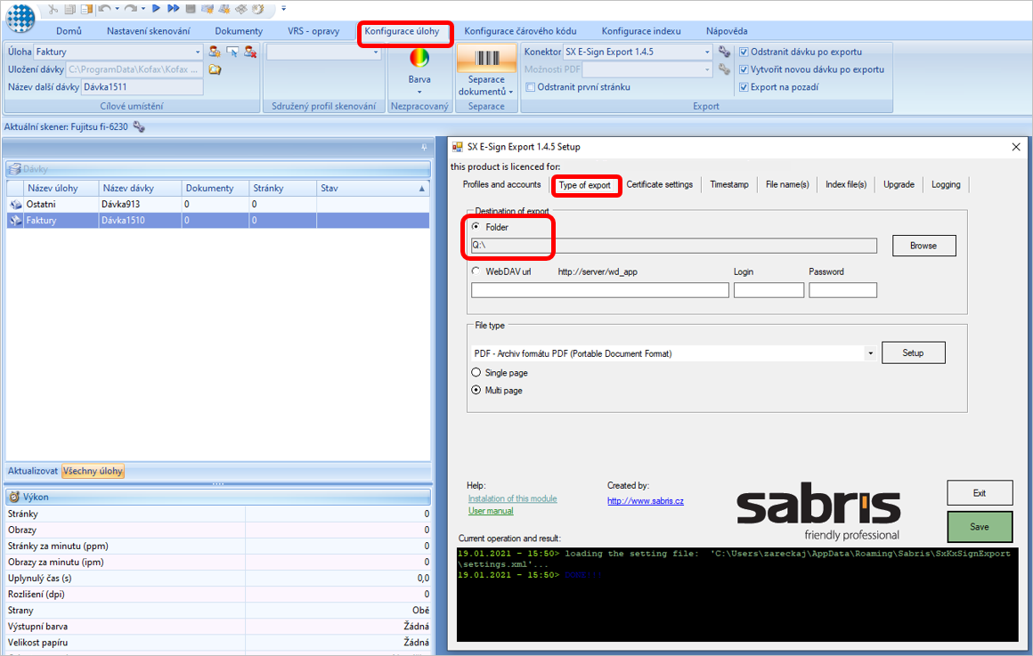Open the Instalation of this module link
The width and height of the screenshot is (1033, 656).
tap(513, 498)
